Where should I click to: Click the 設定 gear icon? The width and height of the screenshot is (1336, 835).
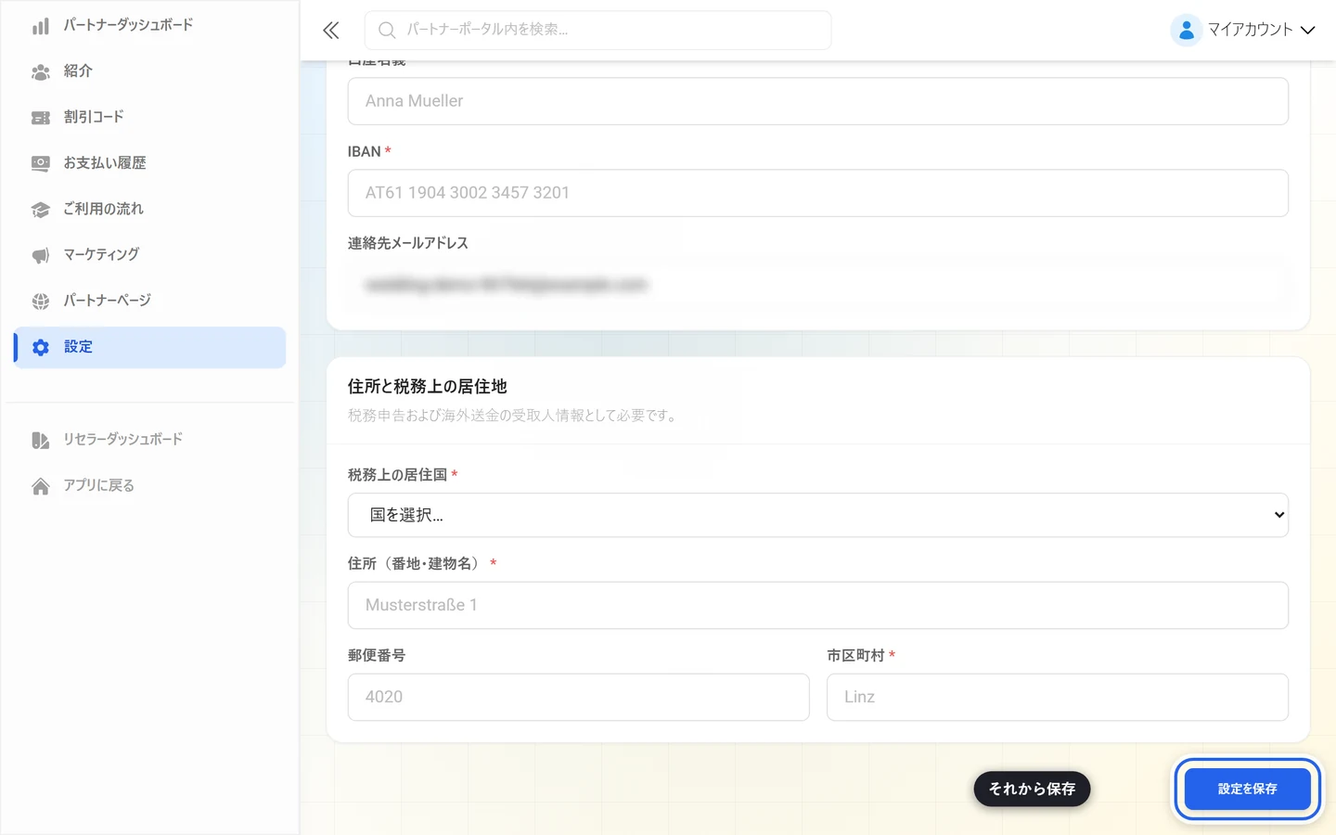click(x=41, y=347)
